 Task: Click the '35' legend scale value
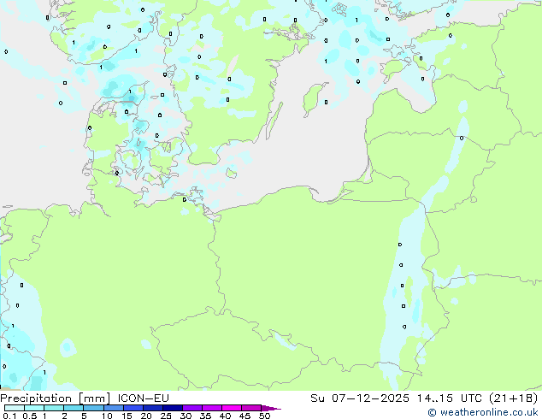tap(205, 416)
